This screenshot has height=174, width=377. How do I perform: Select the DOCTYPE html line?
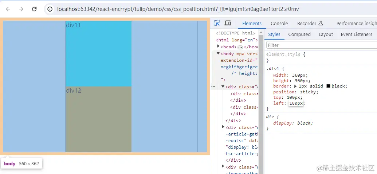point(236,33)
